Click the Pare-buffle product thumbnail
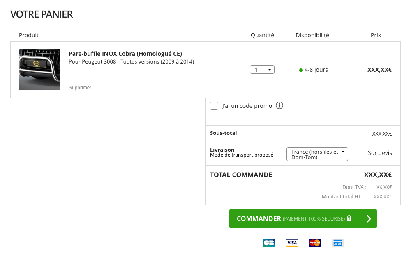The height and width of the screenshot is (257, 411). [x=39, y=70]
